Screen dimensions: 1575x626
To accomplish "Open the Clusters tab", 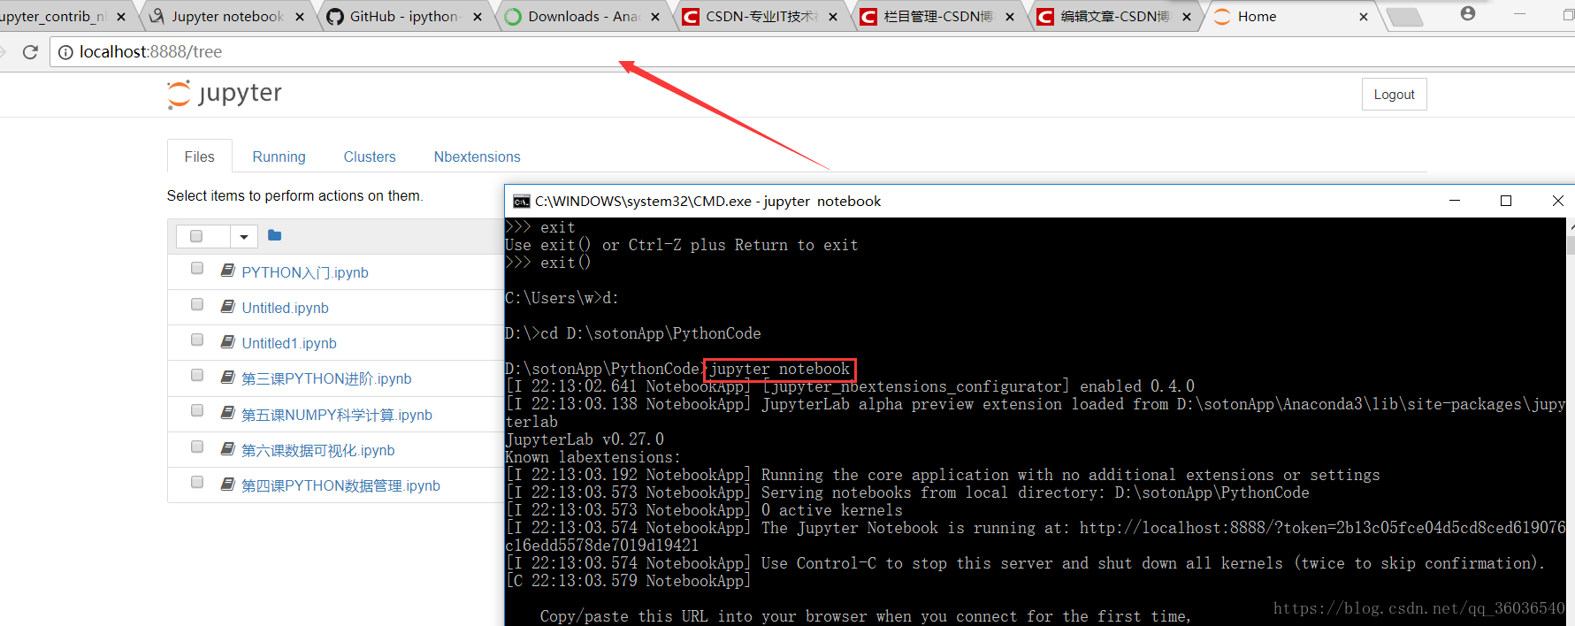I will point(370,156).
